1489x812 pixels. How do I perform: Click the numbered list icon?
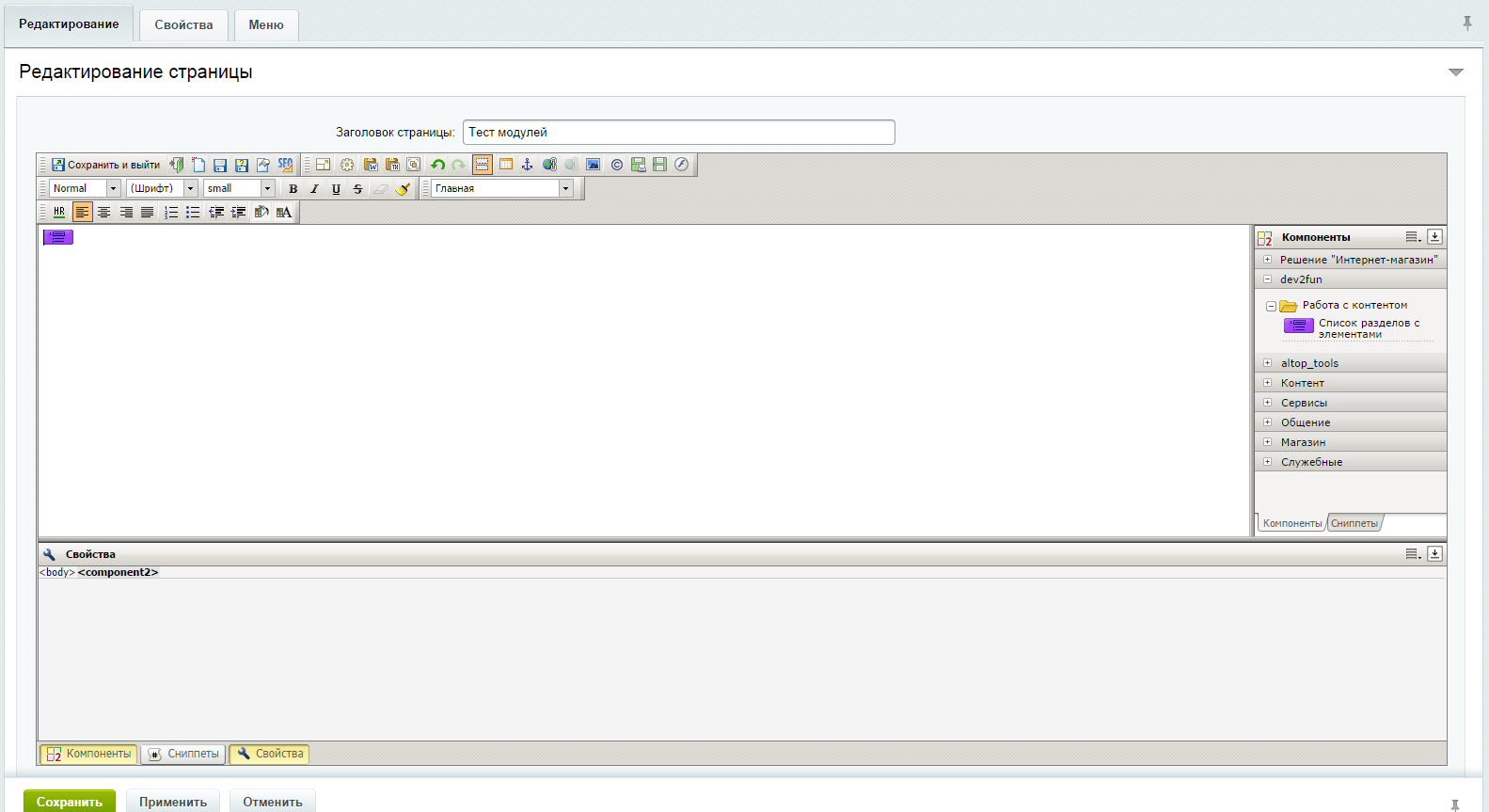(171, 213)
